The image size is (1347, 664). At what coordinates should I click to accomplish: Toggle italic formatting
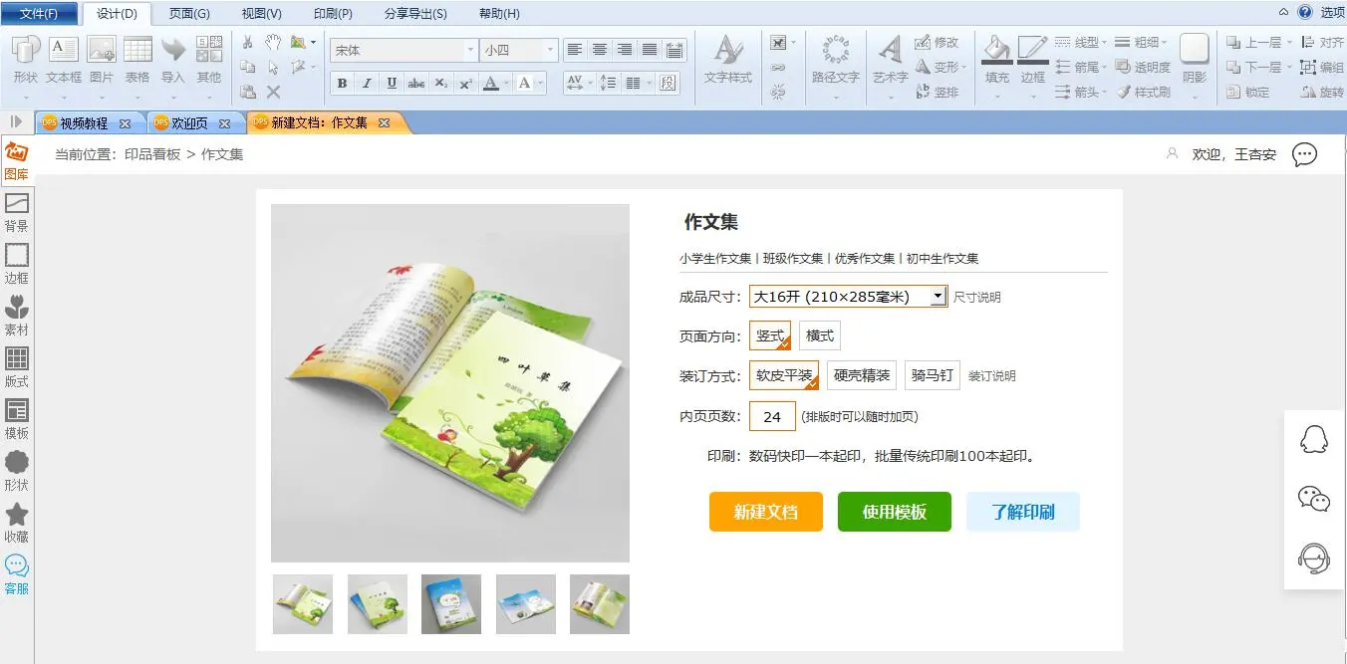tap(368, 84)
